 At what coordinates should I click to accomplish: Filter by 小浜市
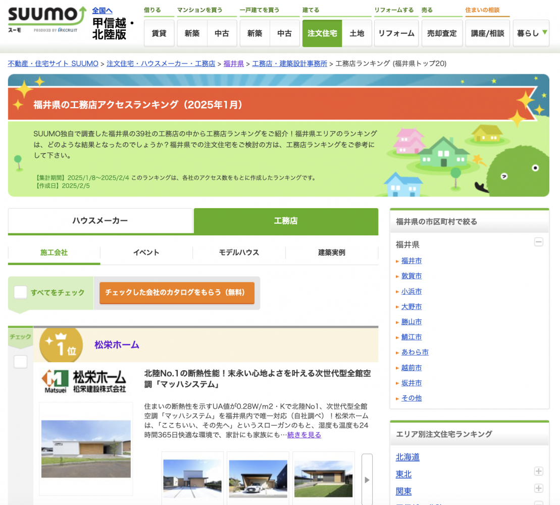pyautogui.click(x=411, y=291)
